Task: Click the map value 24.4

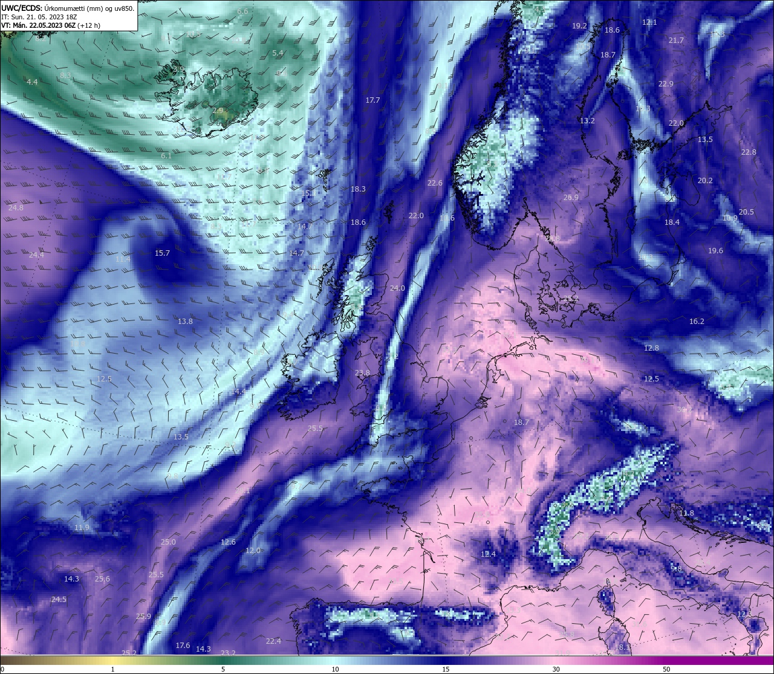Action: [x=36, y=255]
